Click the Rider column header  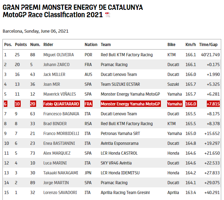click(x=48, y=45)
